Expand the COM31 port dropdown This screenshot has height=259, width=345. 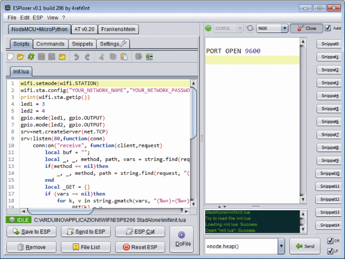coord(240,29)
